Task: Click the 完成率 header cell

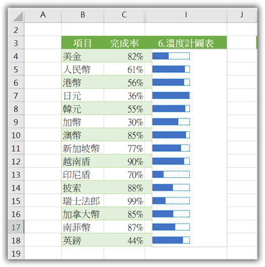Action: 124,43
